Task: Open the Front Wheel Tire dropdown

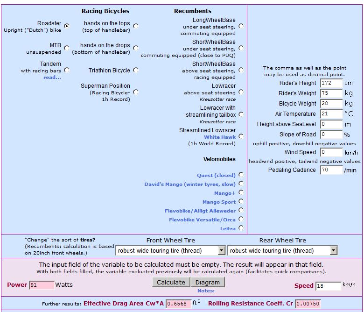Action: pos(170,250)
